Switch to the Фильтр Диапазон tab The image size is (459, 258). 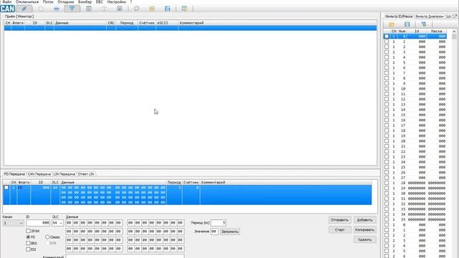click(x=430, y=16)
